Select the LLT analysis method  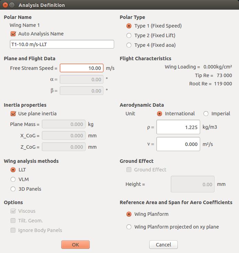point(13,170)
